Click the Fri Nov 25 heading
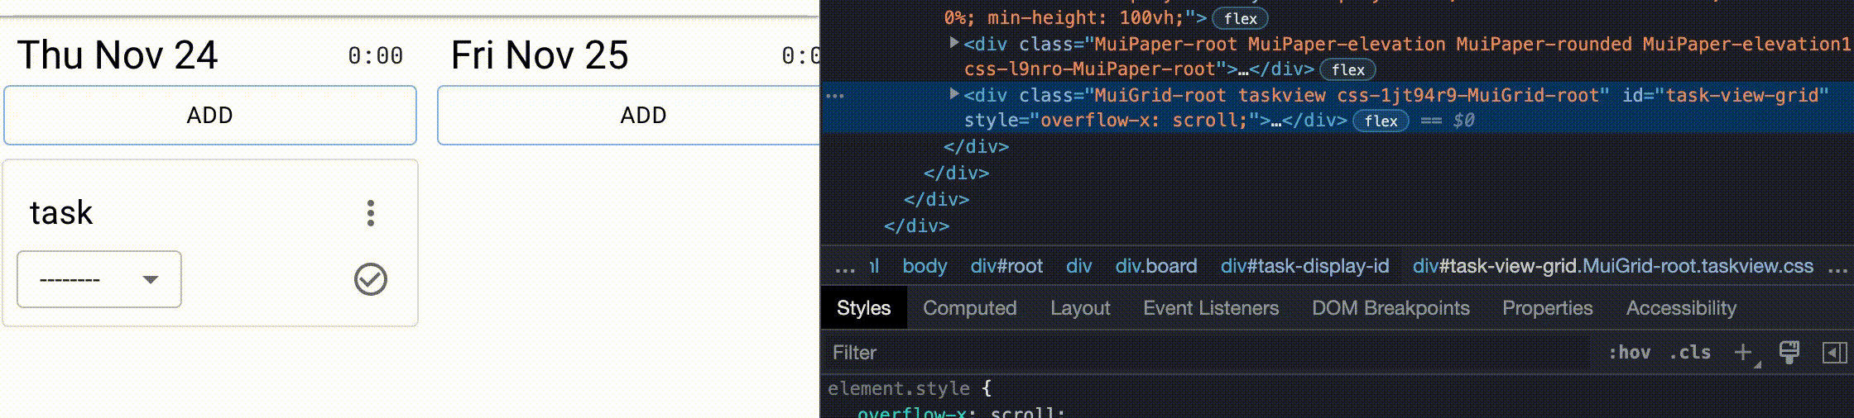 click(540, 55)
